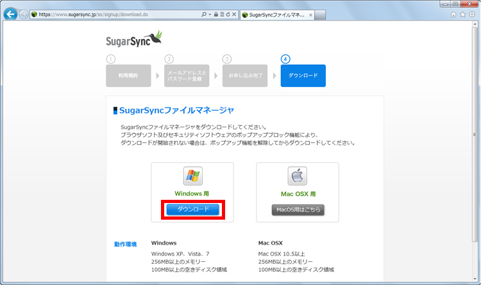481x285 pixels.
Task: Click the SugarSync hummingbird logo
Action: (x=134, y=39)
